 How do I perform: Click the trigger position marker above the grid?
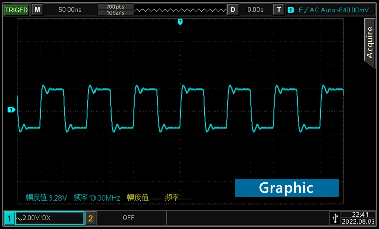click(180, 21)
